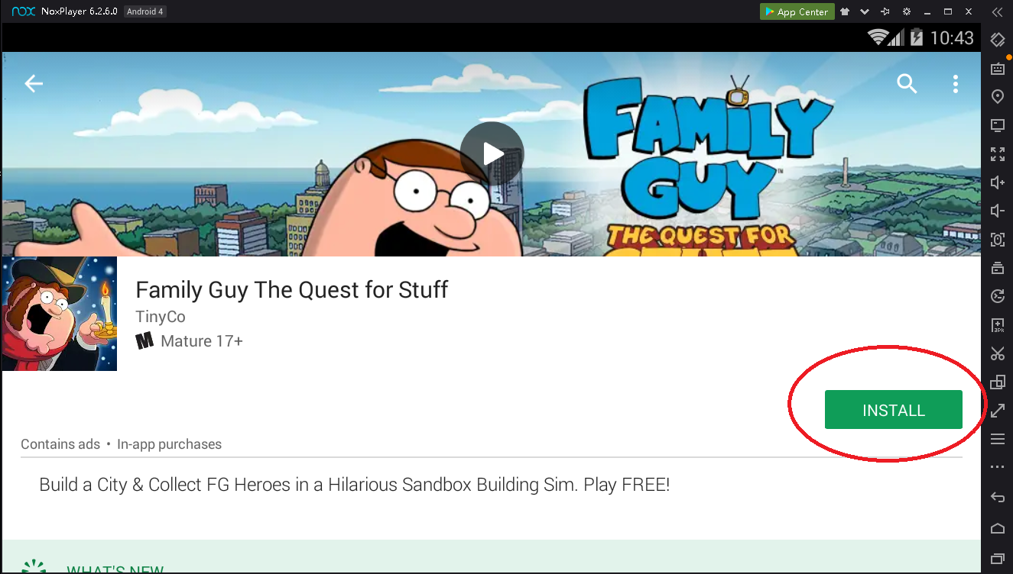Open the Nox App Center

pyautogui.click(x=796, y=11)
